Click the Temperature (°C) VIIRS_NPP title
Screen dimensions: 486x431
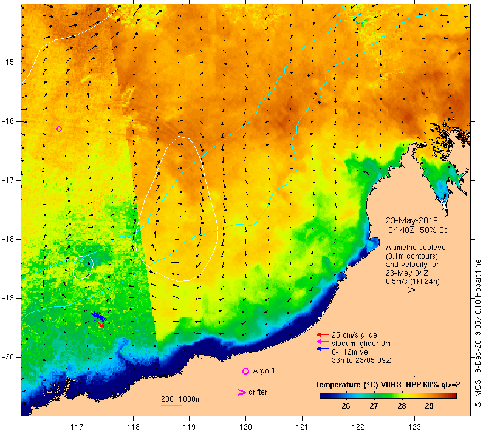pos(388,384)
